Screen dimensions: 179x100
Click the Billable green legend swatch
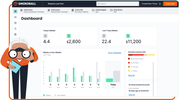tap(44, 95)
